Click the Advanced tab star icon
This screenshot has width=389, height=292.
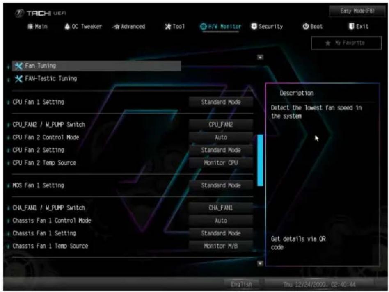click(116, 27)
